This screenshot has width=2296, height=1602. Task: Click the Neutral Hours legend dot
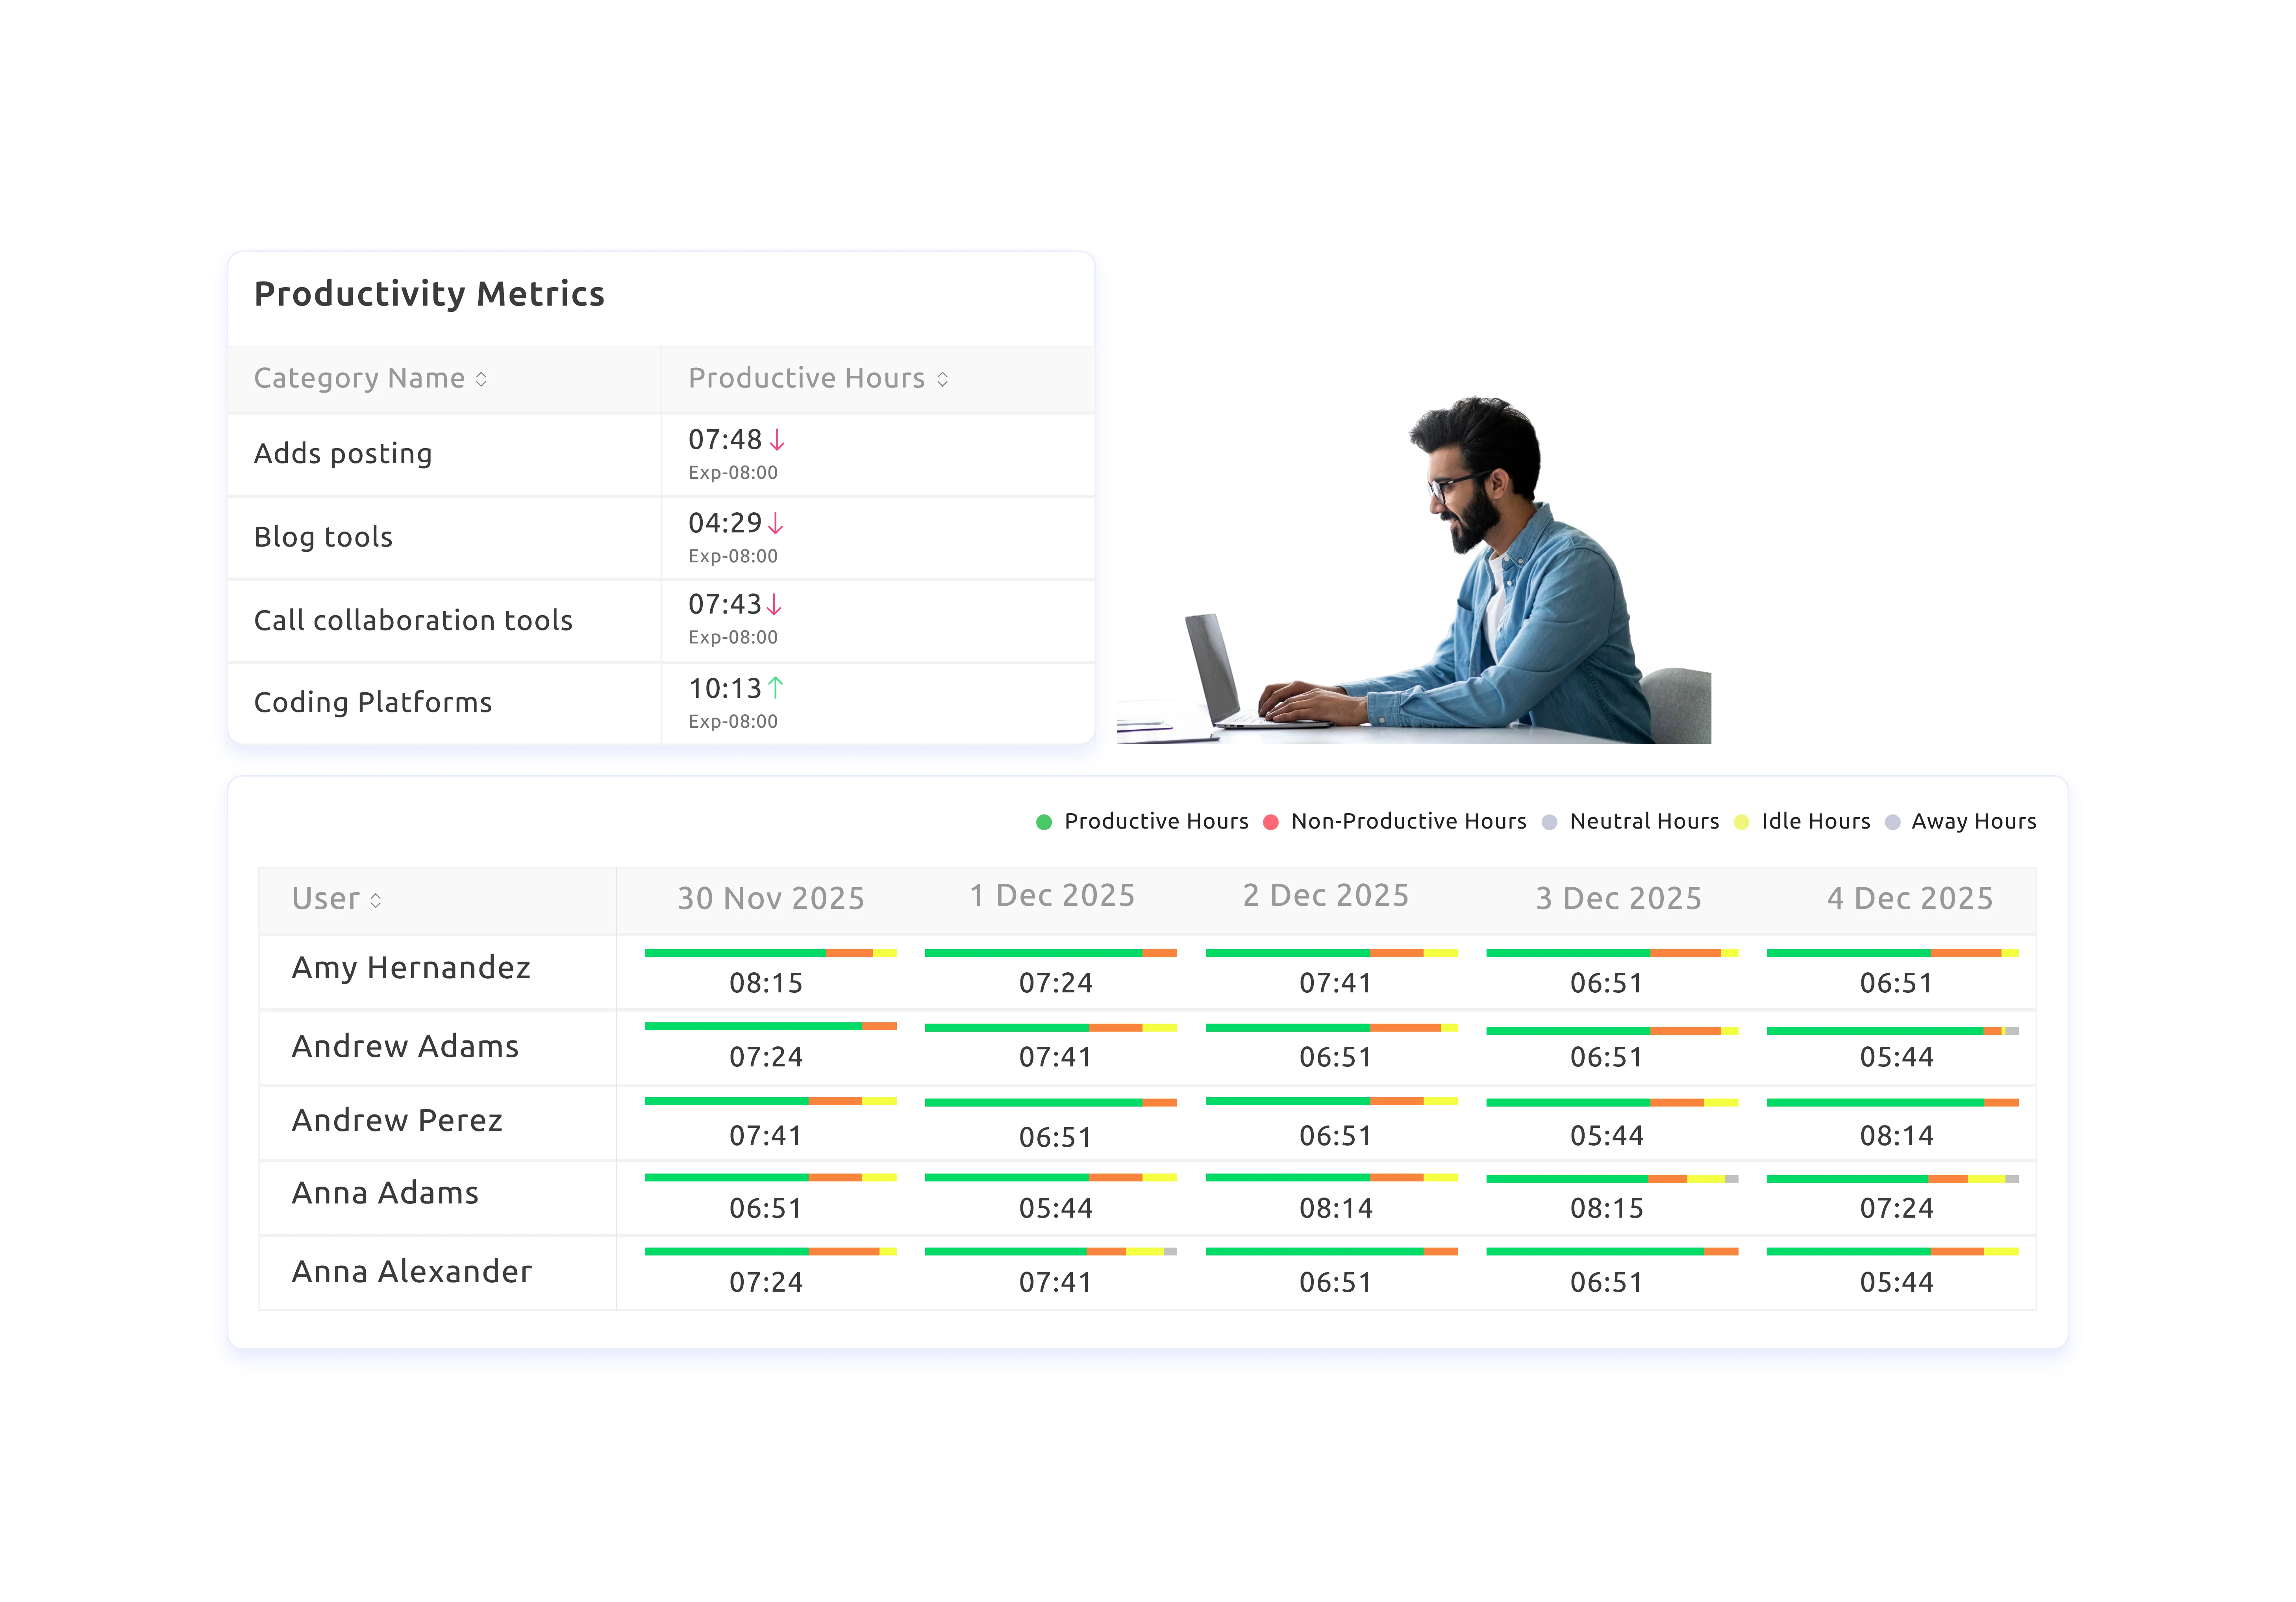click(1549, 821)
